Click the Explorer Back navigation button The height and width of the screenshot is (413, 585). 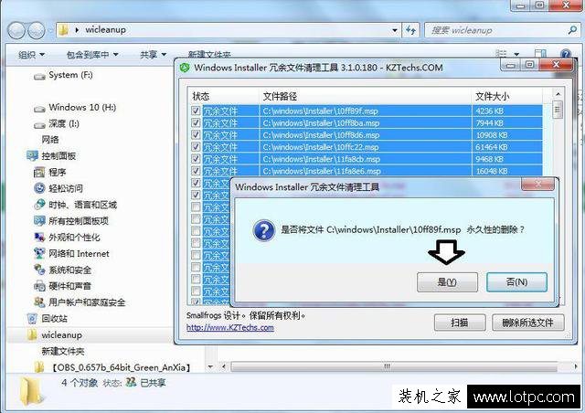pyautogui.click(x=16, y=30)
